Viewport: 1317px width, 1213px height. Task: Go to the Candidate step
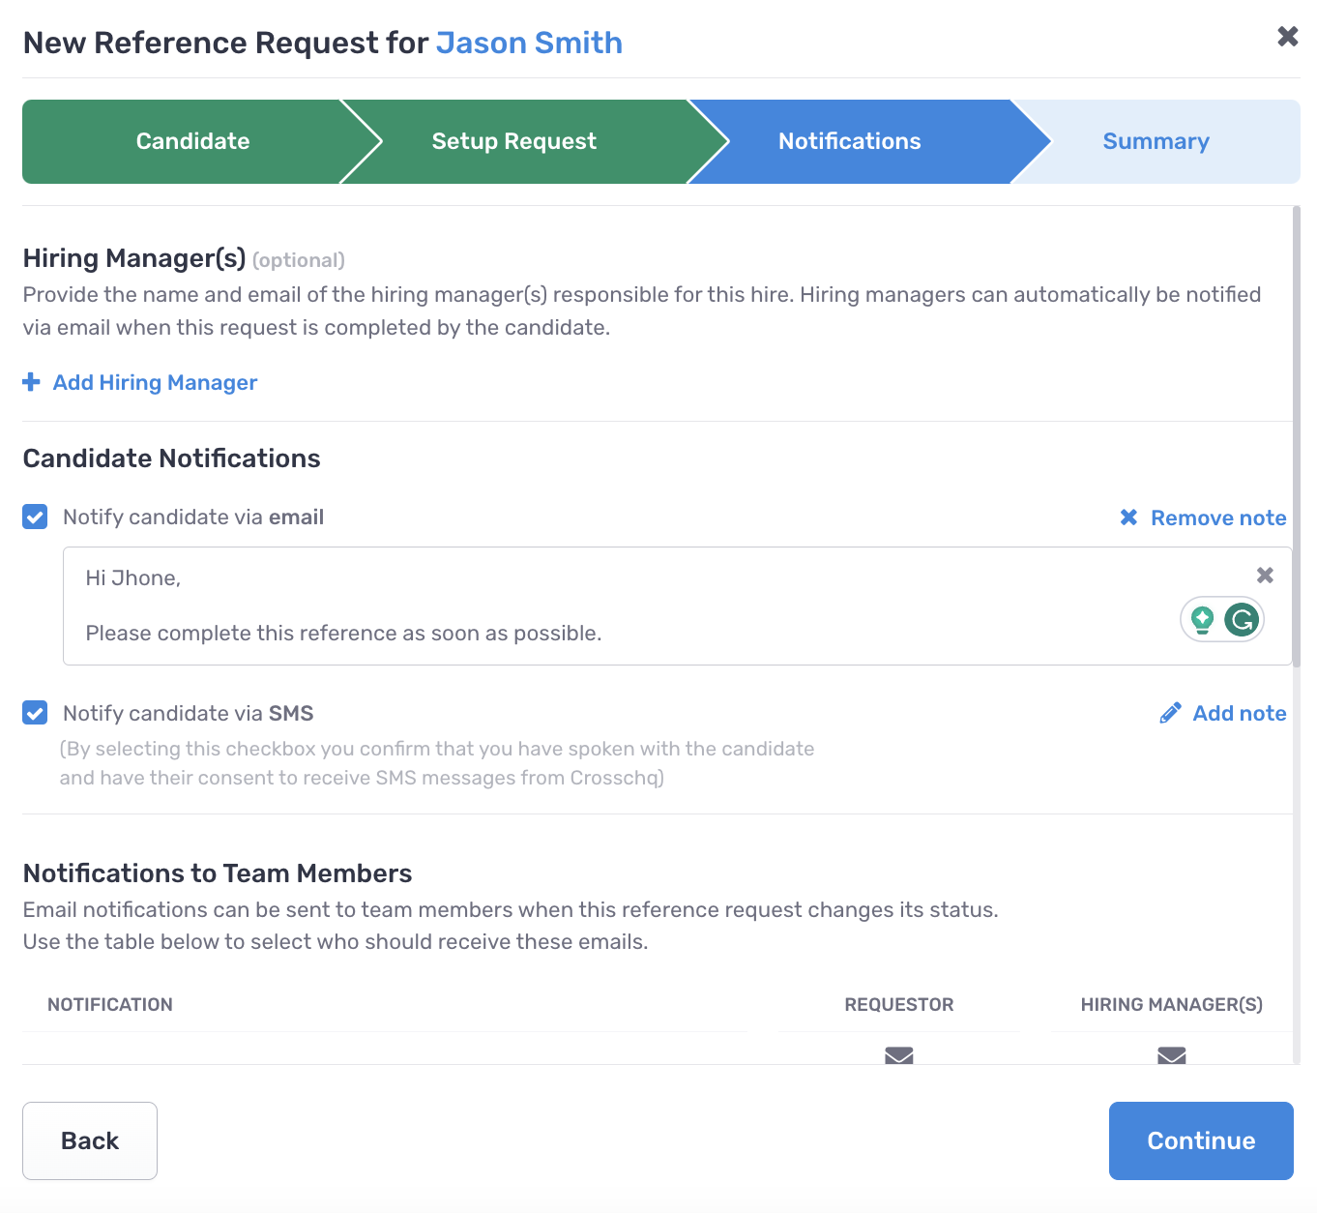[191, 141]
